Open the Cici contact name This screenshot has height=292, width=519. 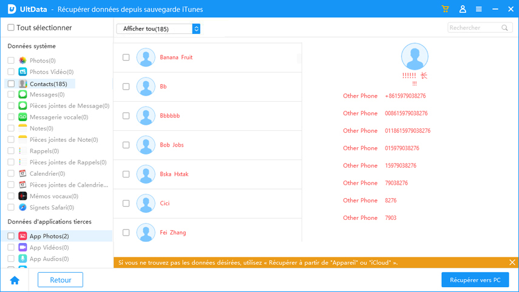[x=165, y=203]
